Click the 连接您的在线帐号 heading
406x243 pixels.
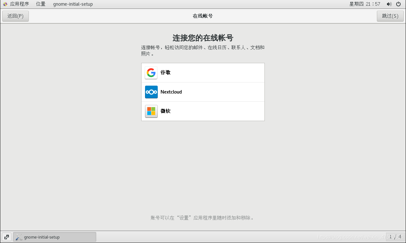(x=203, y=38)
